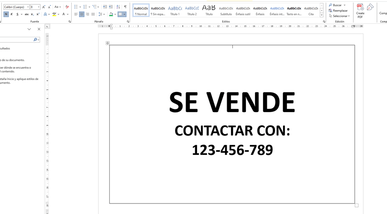Apply strikethrough (abc) formatting
387x214 pixels.
pyautogui.click(x=27, y=14)
